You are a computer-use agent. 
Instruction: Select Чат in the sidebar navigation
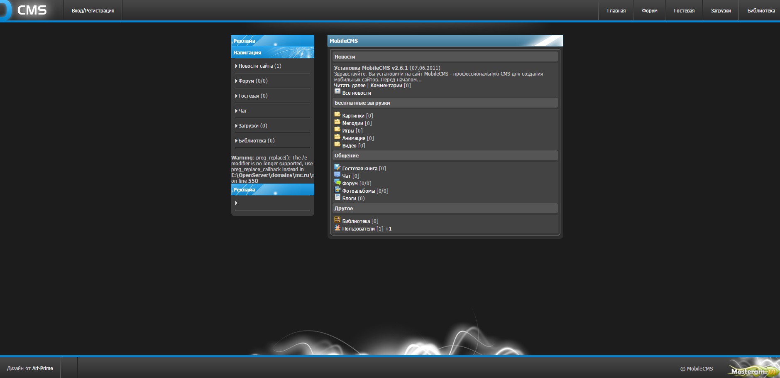point(242,111)
